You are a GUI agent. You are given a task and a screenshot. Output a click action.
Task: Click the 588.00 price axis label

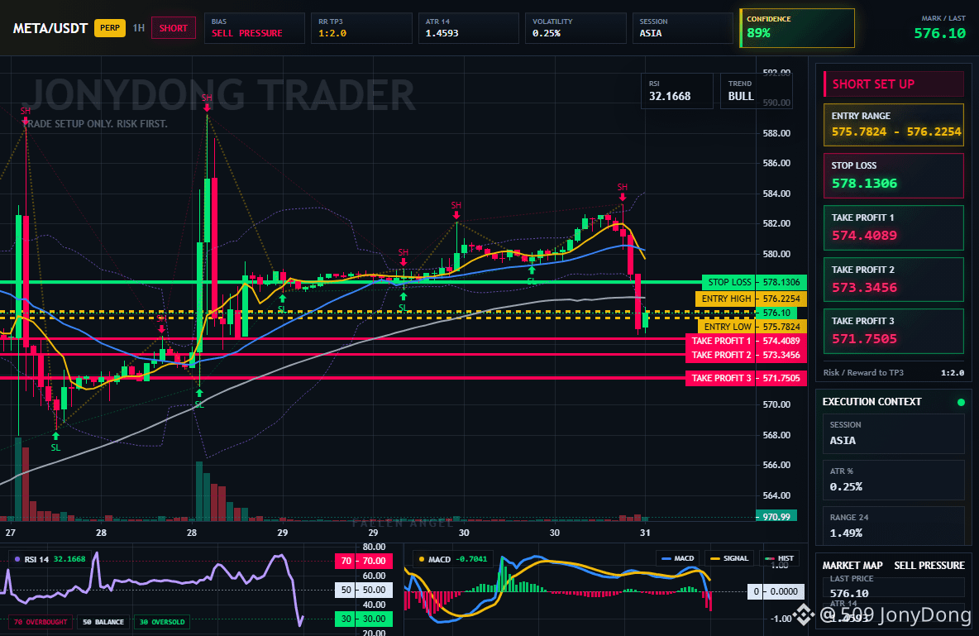(776, 133)
